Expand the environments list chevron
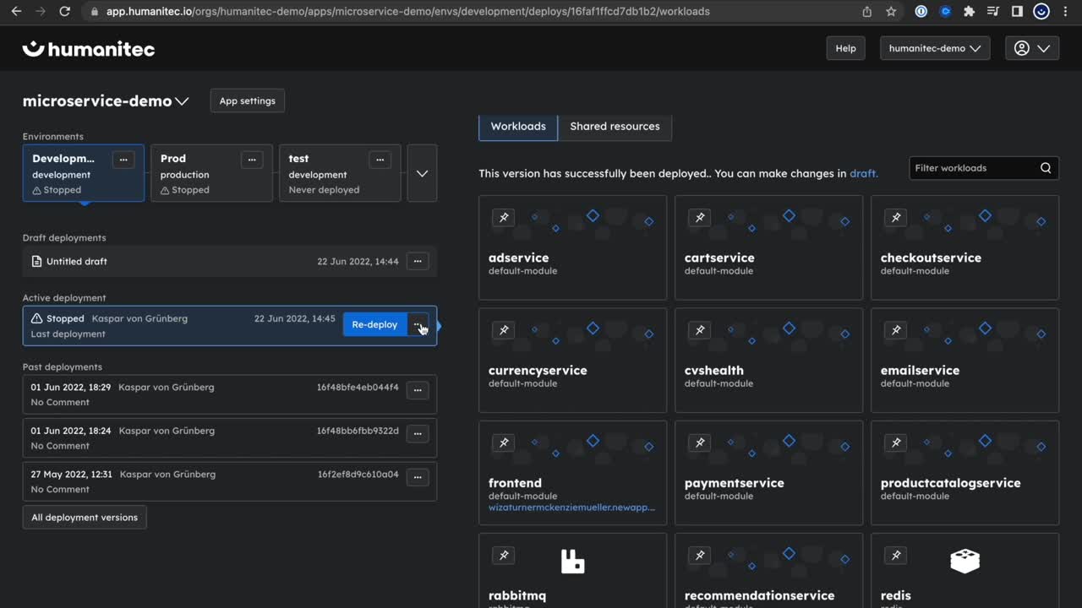 pos(421,172)
